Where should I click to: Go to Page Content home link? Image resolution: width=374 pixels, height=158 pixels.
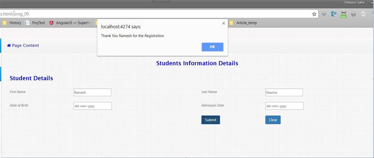pyautogui.click(x=23, y=46)
